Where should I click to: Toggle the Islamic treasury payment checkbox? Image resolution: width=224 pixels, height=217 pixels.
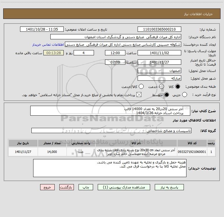coord(139,95)
